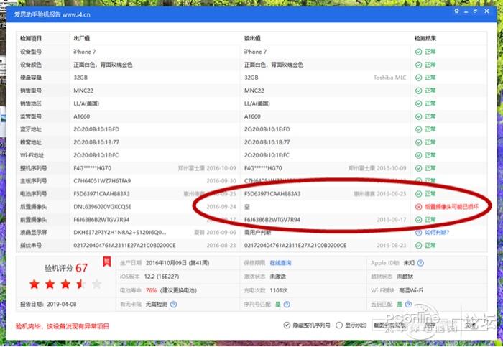This screenshot has width=503, height=347.
Task: Click the green check icon in the 蜂窝地址 row
Action: pos(418,142)
